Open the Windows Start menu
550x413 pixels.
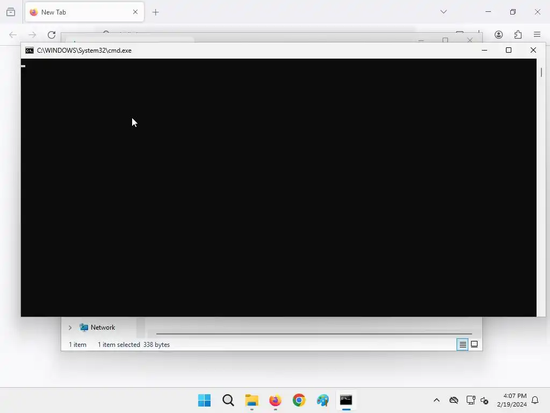click(x=204, y=400)
